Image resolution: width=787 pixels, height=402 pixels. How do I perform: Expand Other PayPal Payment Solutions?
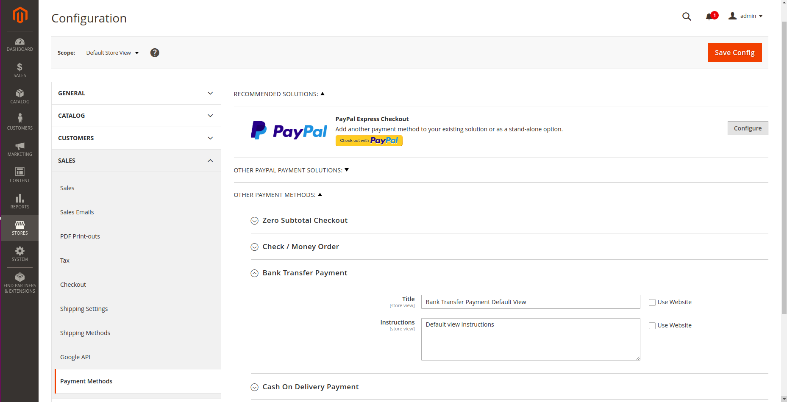pos(291,170)
